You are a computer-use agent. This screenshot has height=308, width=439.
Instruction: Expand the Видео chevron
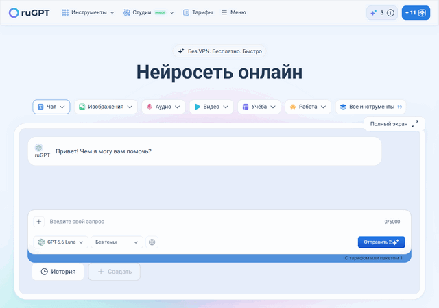pos(226,107)
